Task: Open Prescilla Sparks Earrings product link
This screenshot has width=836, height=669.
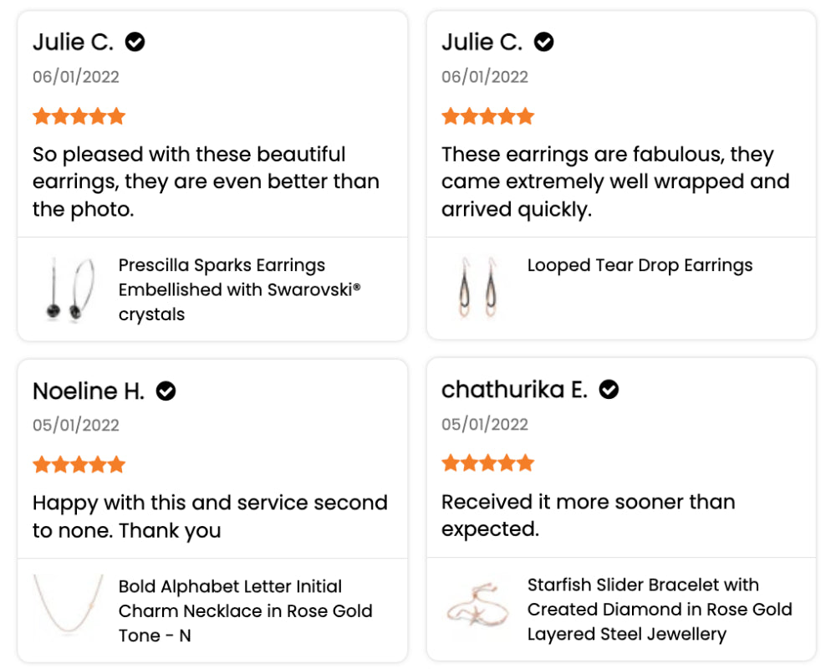Action: click(x=239, y=289)
